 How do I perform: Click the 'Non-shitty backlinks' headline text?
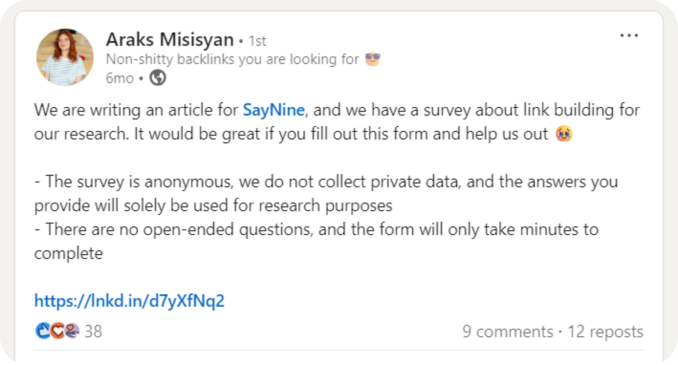click(232, 59)
